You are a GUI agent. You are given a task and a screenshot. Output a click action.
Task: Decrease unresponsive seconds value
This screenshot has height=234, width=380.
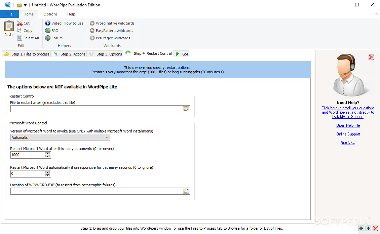tap(48, 175)
